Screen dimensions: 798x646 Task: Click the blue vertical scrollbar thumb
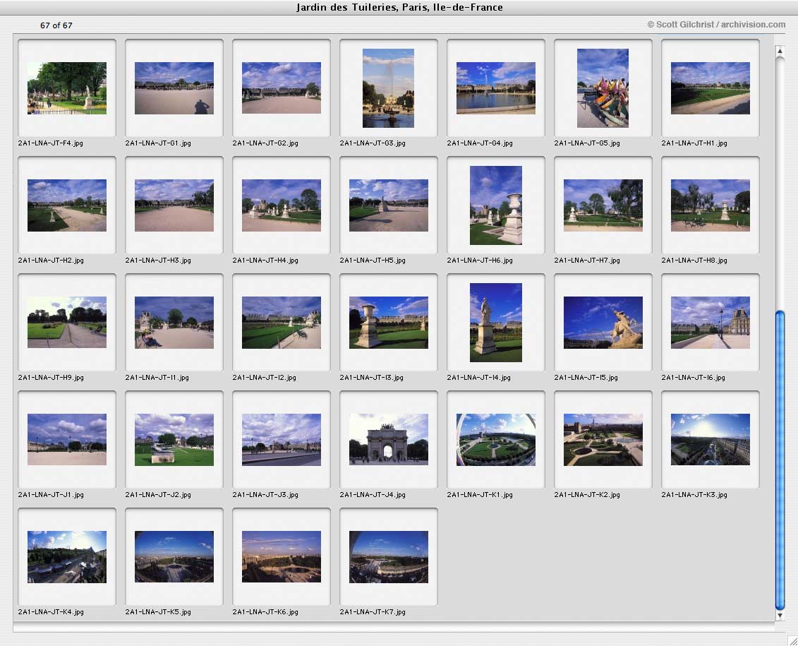pyautogui.click(x=780, y=460)
